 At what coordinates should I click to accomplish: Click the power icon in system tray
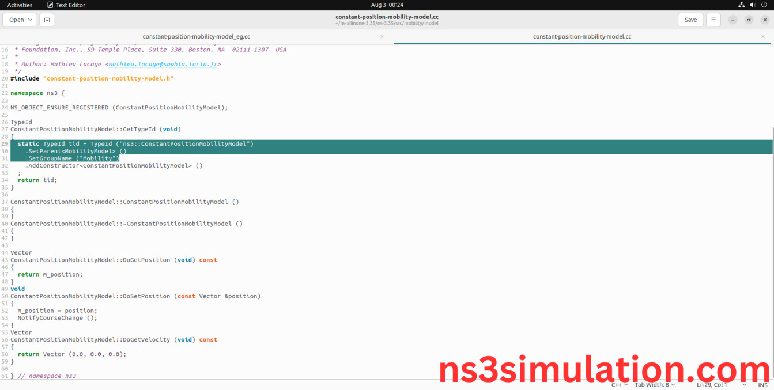(765, 5)
